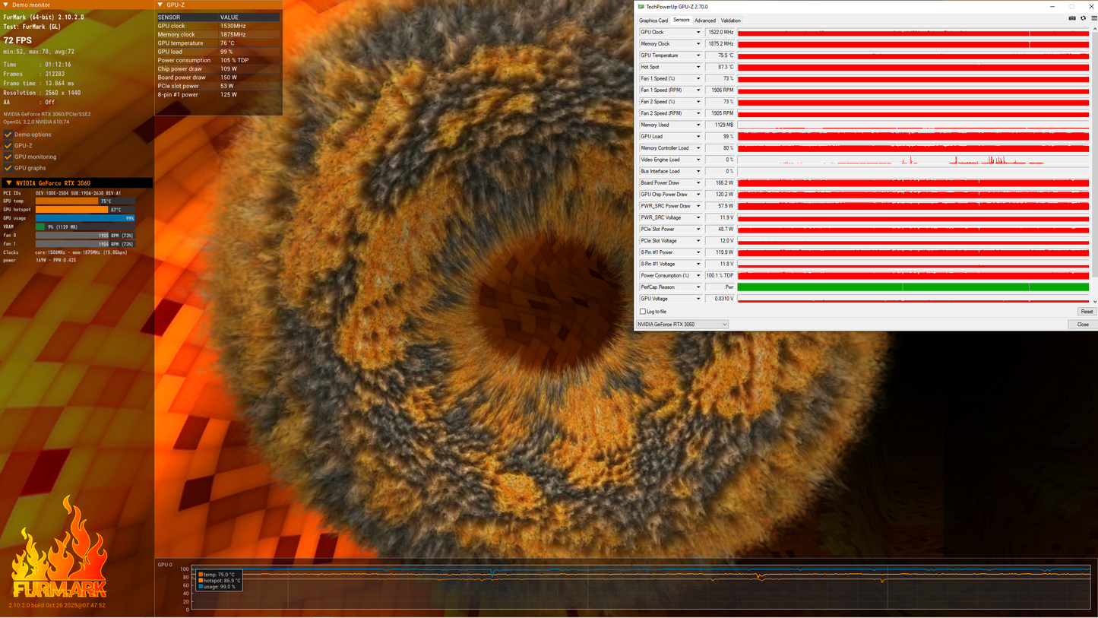Click the 72 FPS readout
Viewport: 1098px width, 618px height.
coord(17,40)
